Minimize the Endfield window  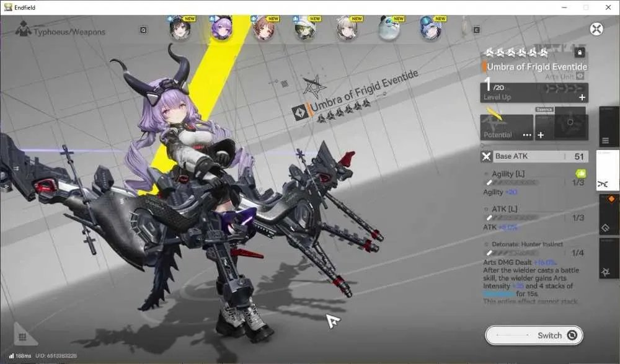coord(564,7)
